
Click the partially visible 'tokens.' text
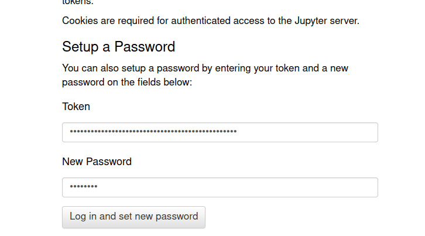point(77,2)
